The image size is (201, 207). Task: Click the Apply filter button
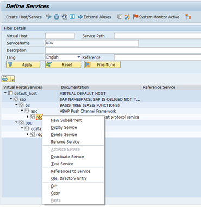23,64
